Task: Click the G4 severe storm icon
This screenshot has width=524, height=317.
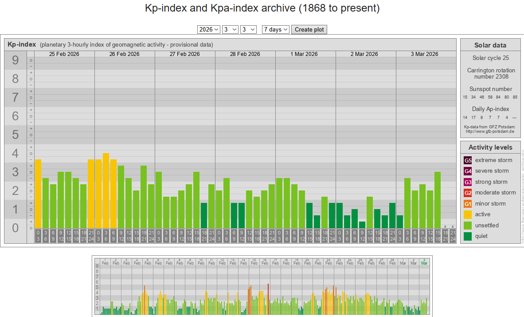Action: [x=468, y=171]
